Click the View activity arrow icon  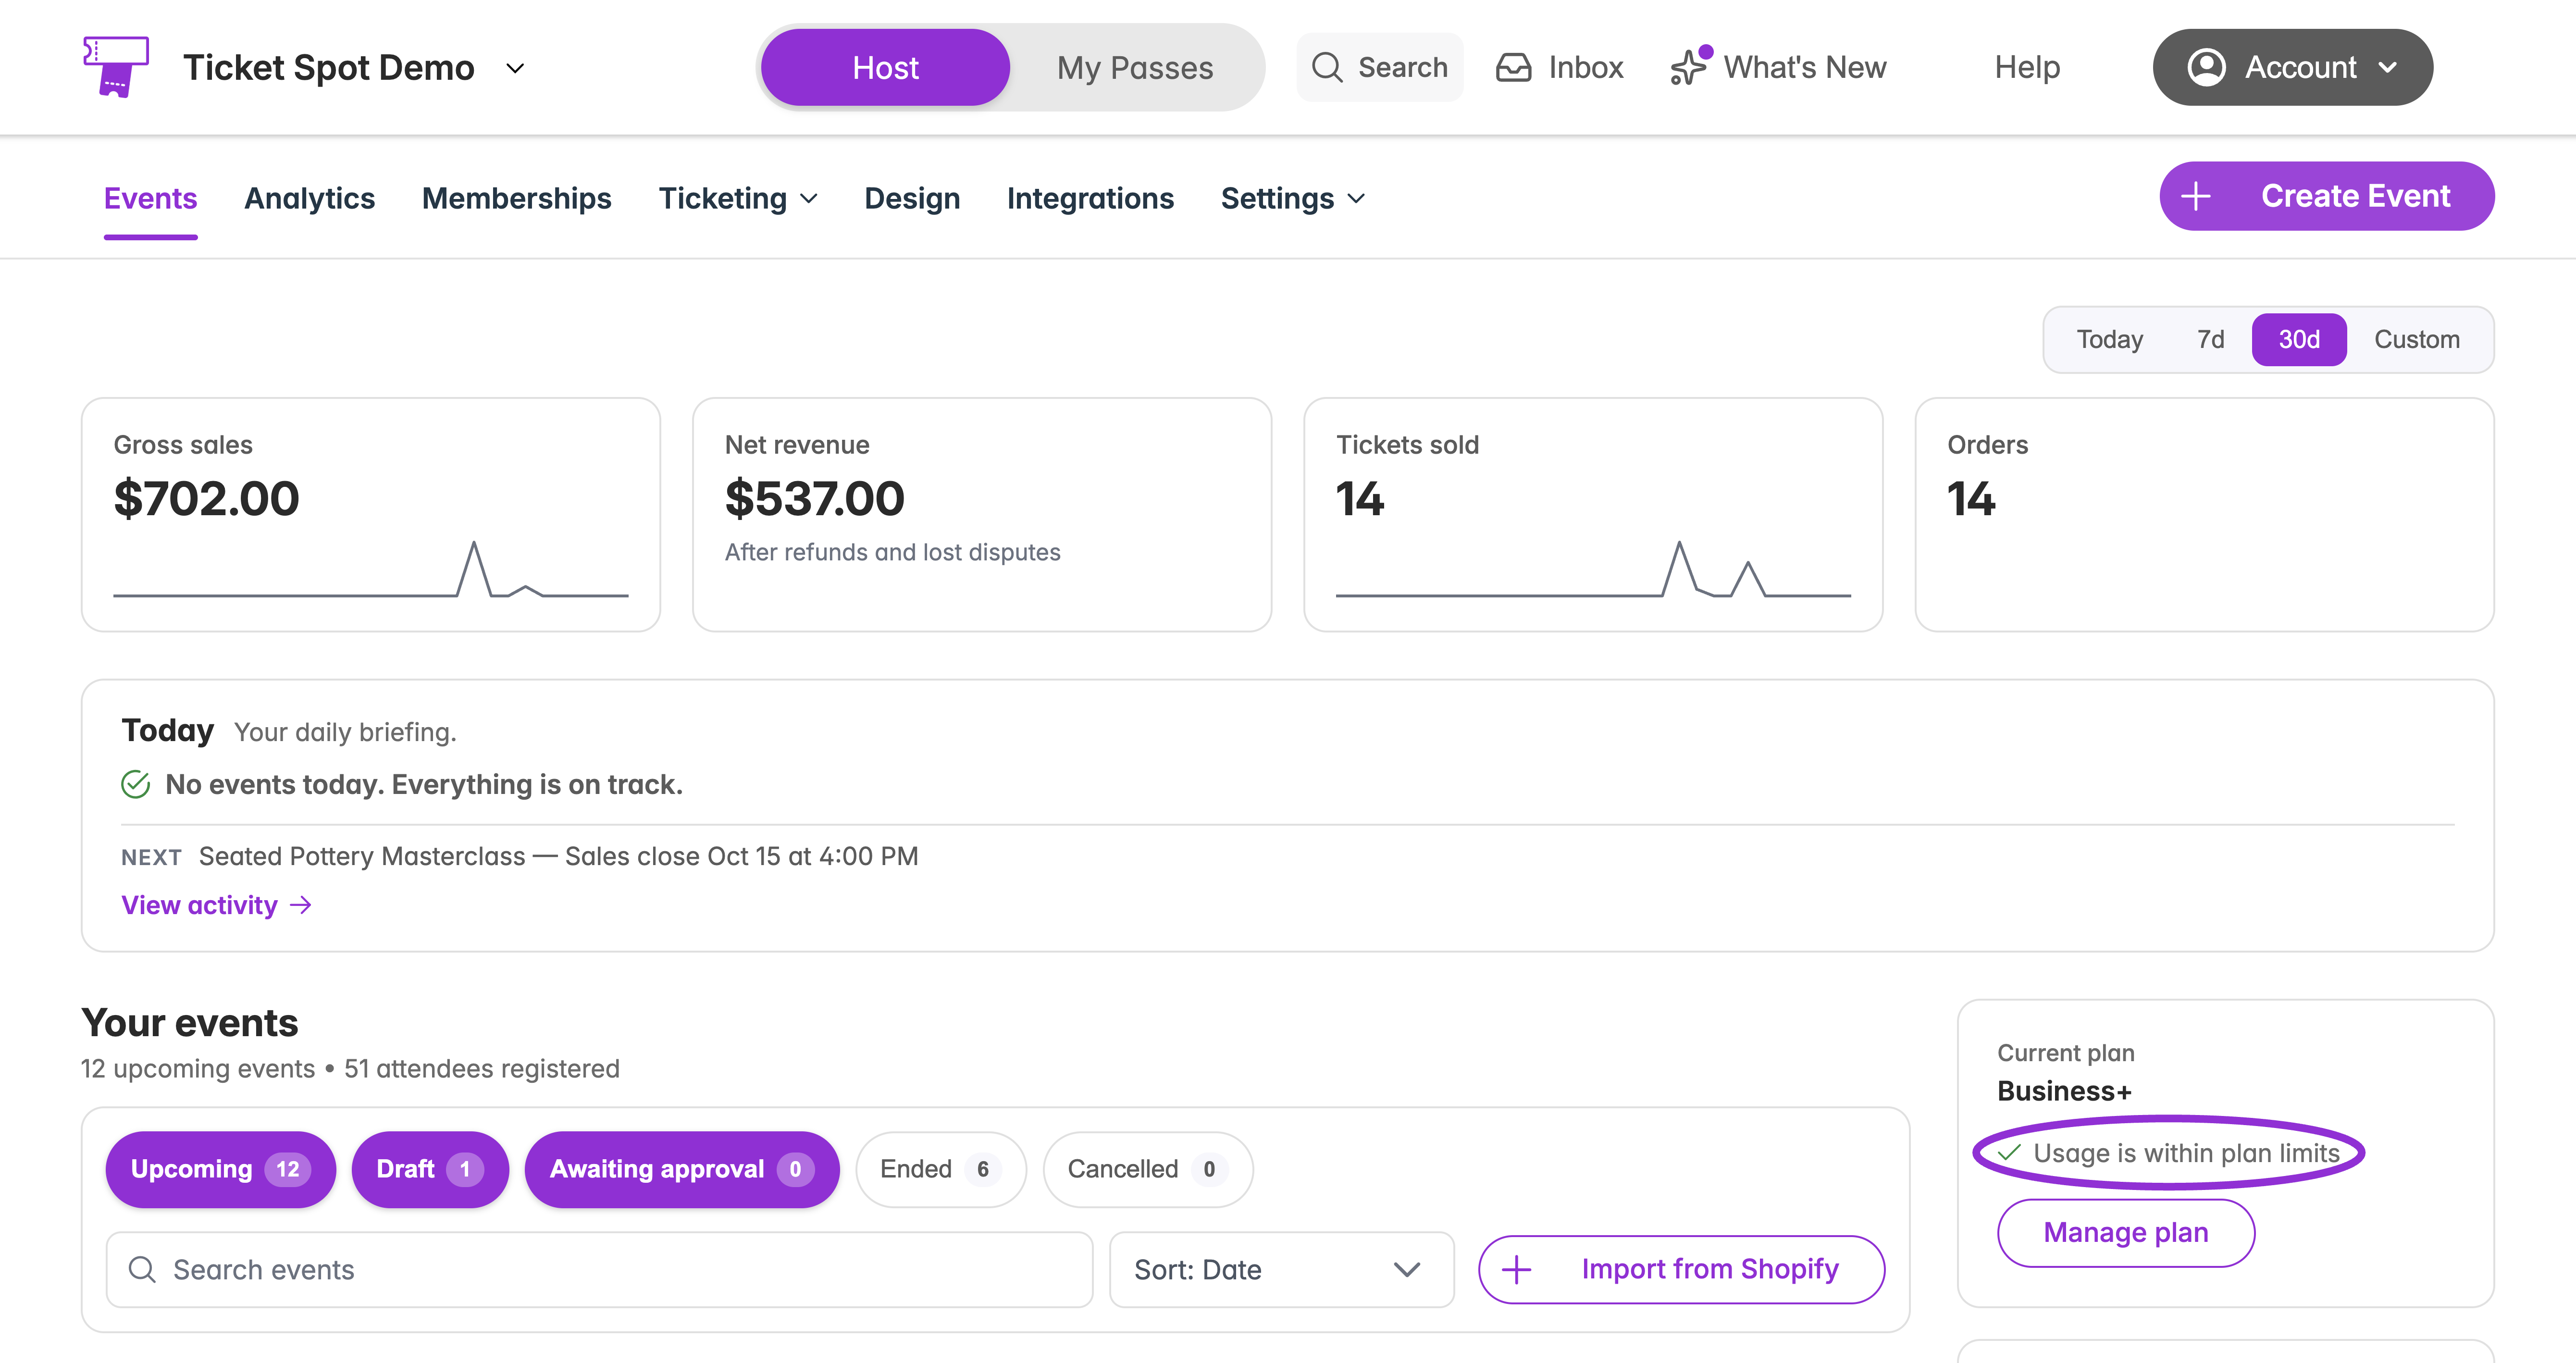[x=301, y=905]
